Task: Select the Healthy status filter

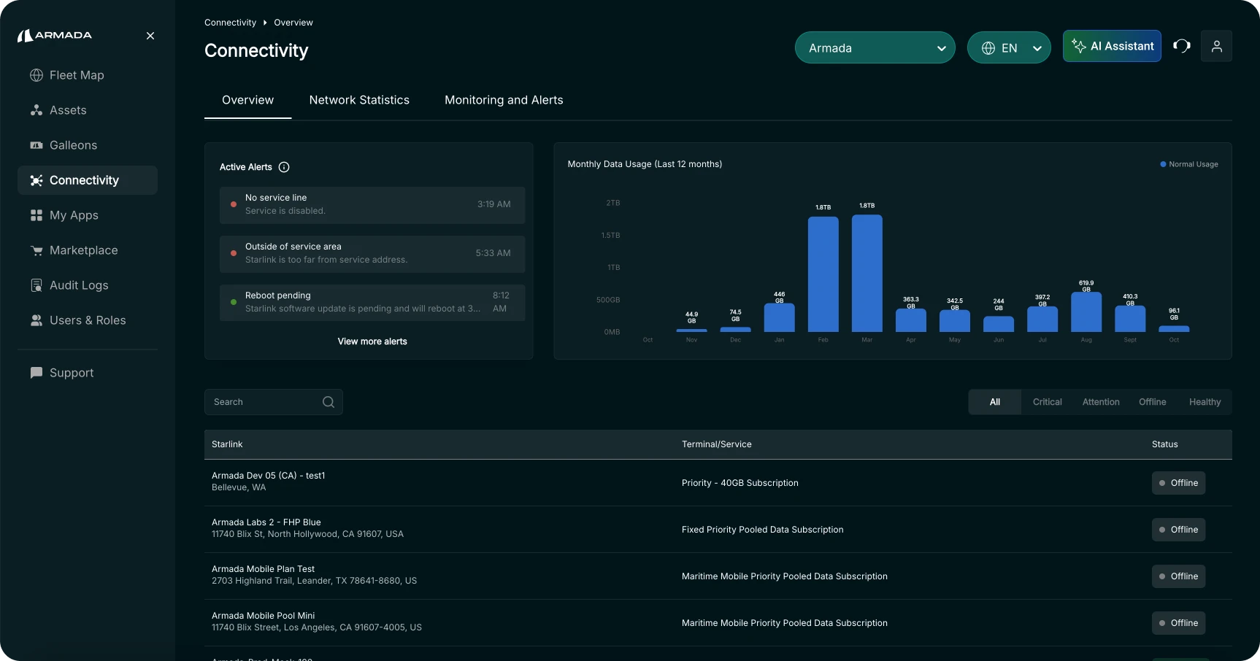Action: click(x=1205, y=402)
